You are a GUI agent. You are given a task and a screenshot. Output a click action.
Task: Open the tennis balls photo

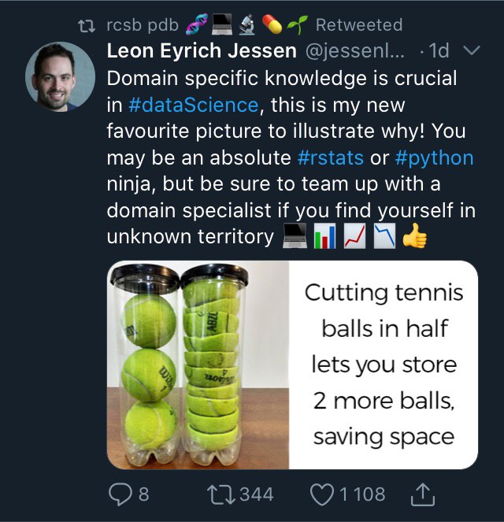198,365
